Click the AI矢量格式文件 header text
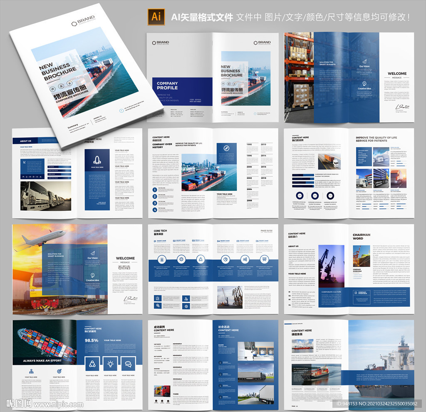Viewport: 426px width, 412px height. pos(202,17)
